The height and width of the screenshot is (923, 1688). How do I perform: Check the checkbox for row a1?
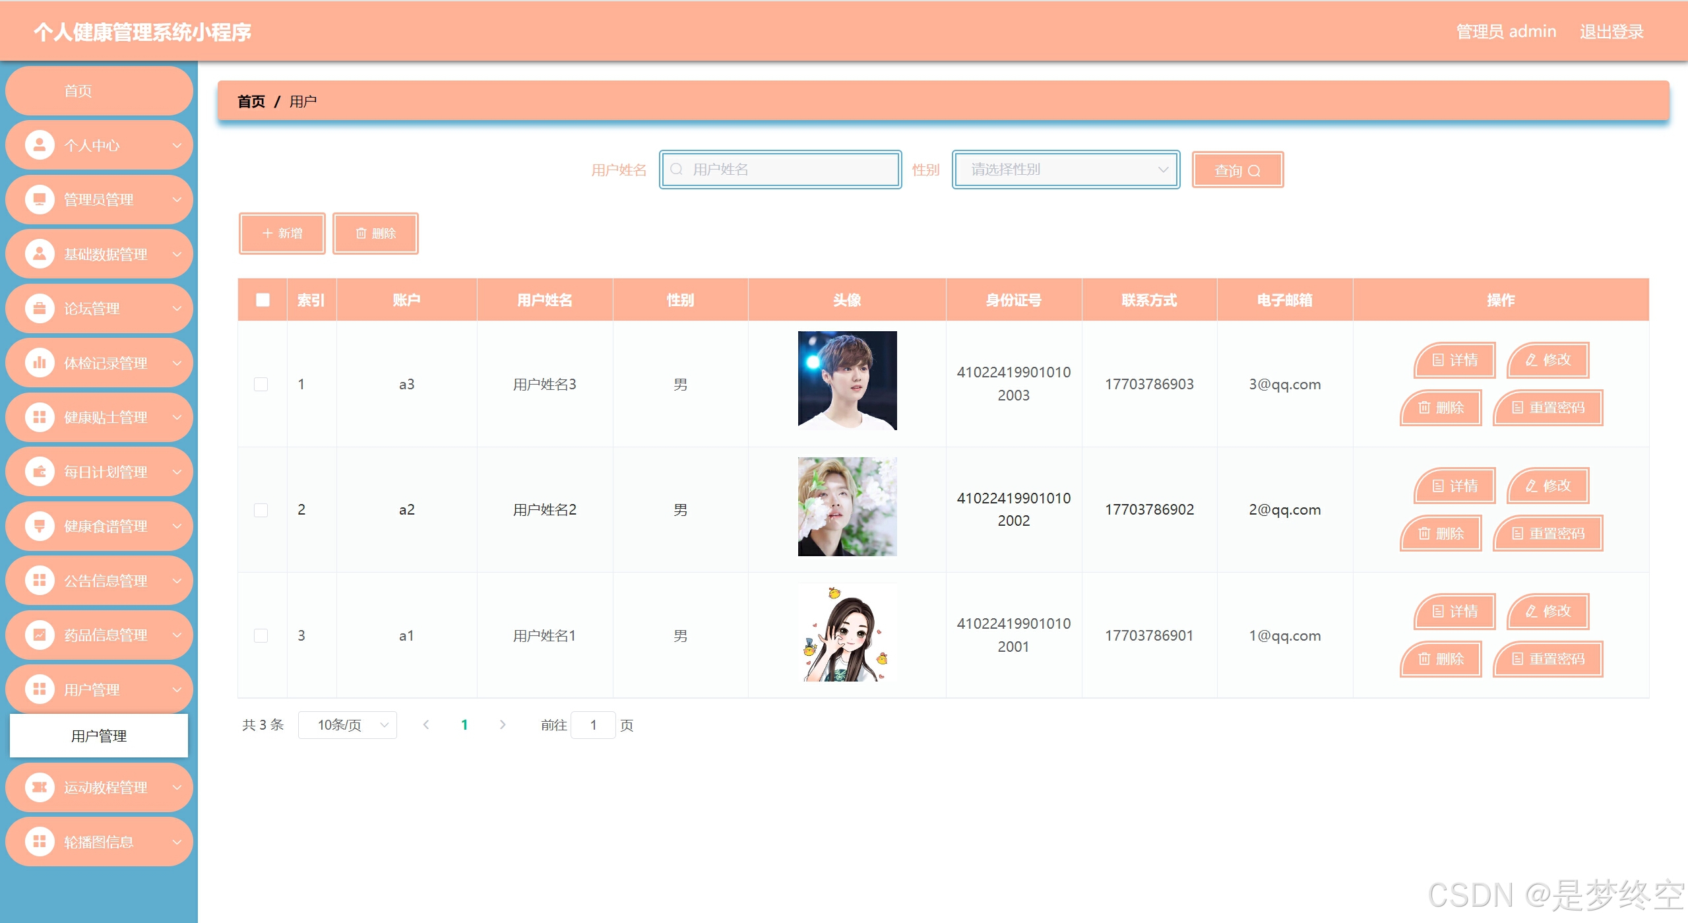261,636
